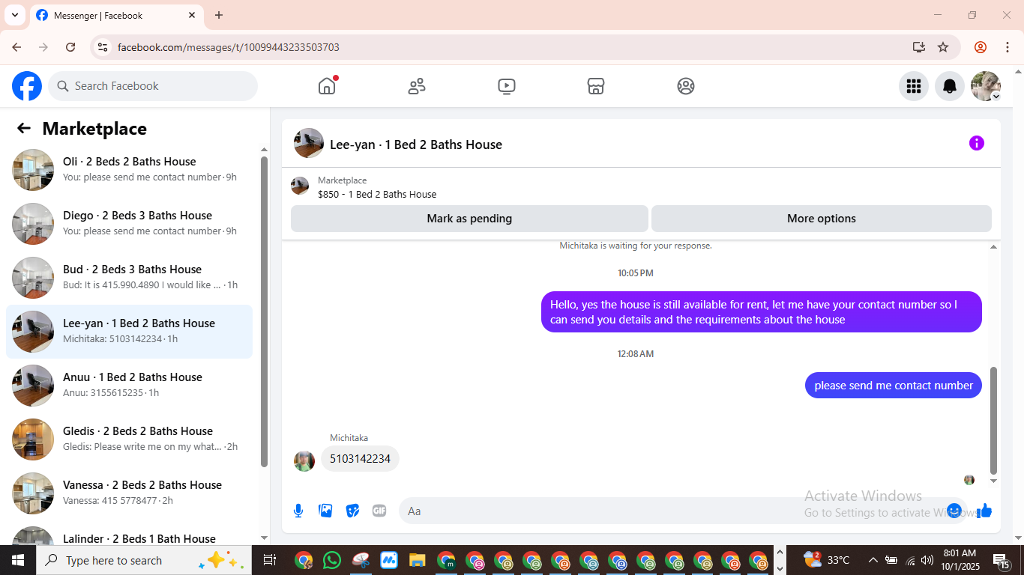Focus the Search Facebook field

coord(153,86)
